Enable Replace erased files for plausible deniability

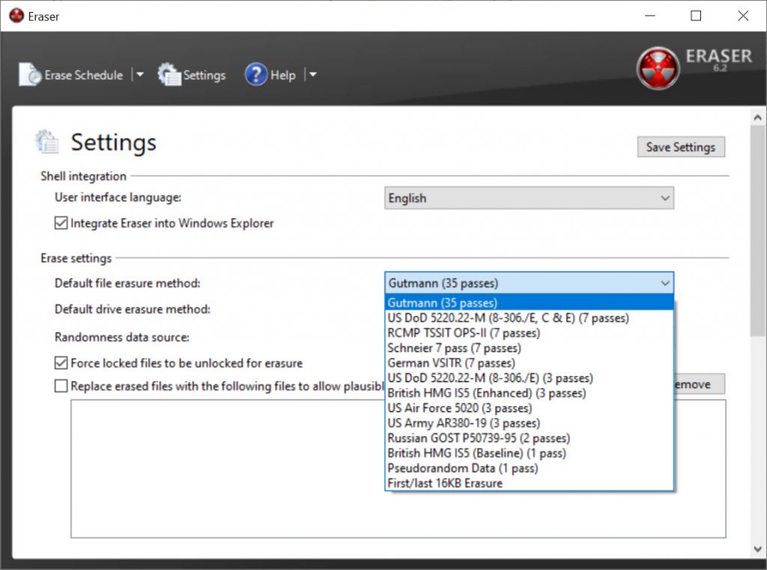click(x=61, y=386)
